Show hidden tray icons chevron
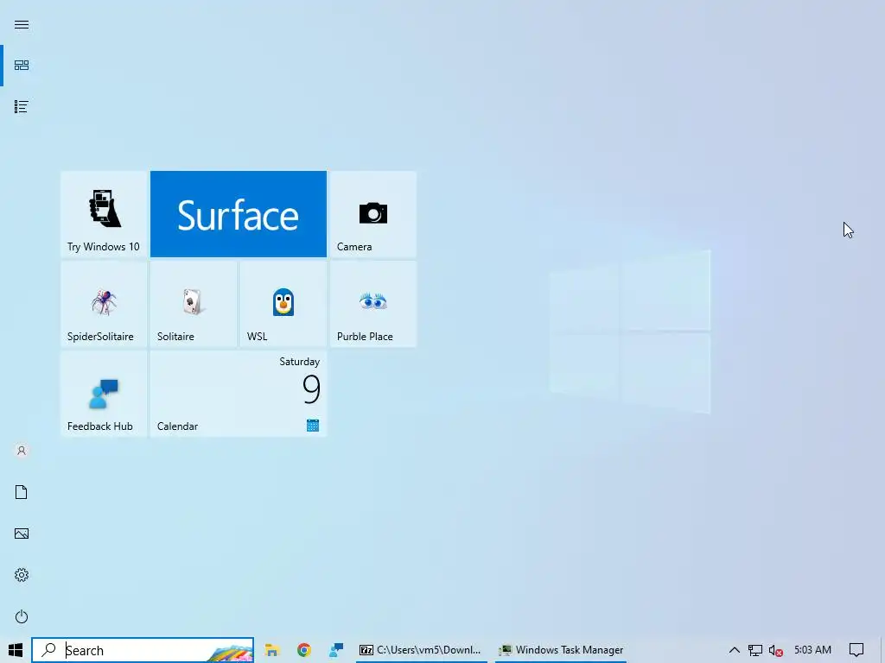 [x=735, y=650]
